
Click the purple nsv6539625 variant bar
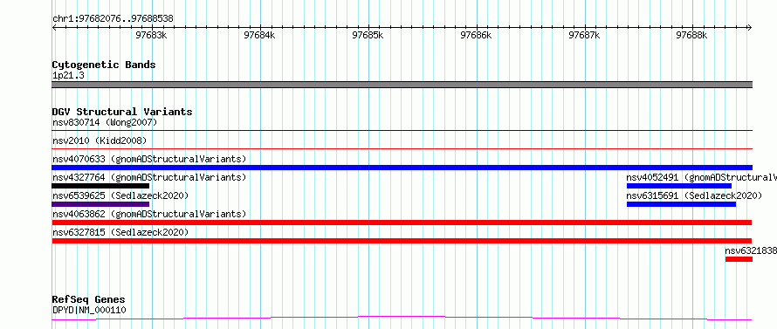(100, 204)
